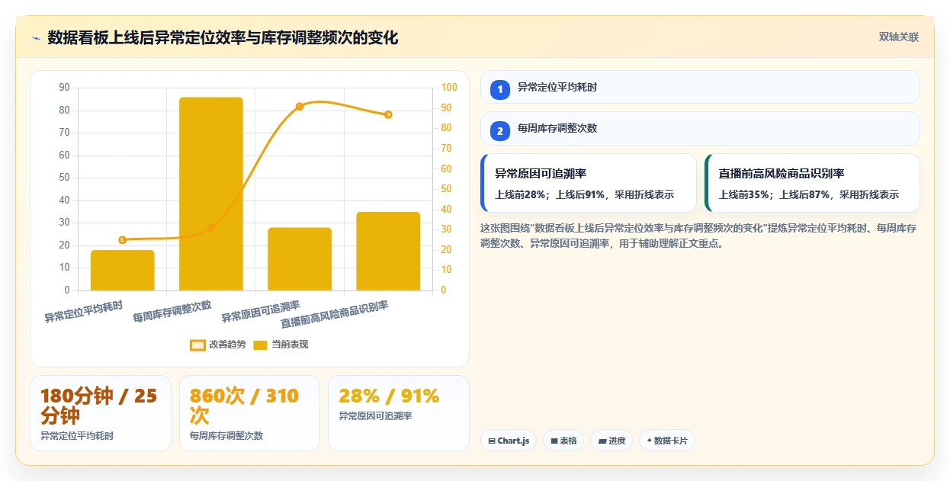Click the 表格 tag

pos(563,441)
